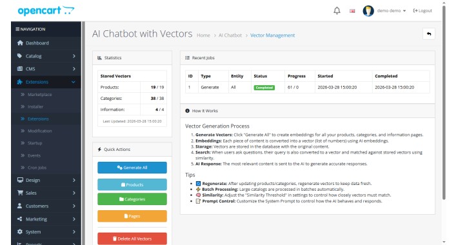Open the notifications bell icon

(x=337, y=10)
